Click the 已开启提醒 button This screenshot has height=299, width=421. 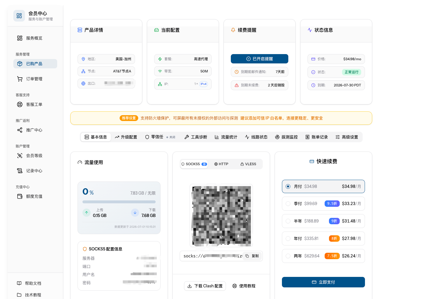260,59
